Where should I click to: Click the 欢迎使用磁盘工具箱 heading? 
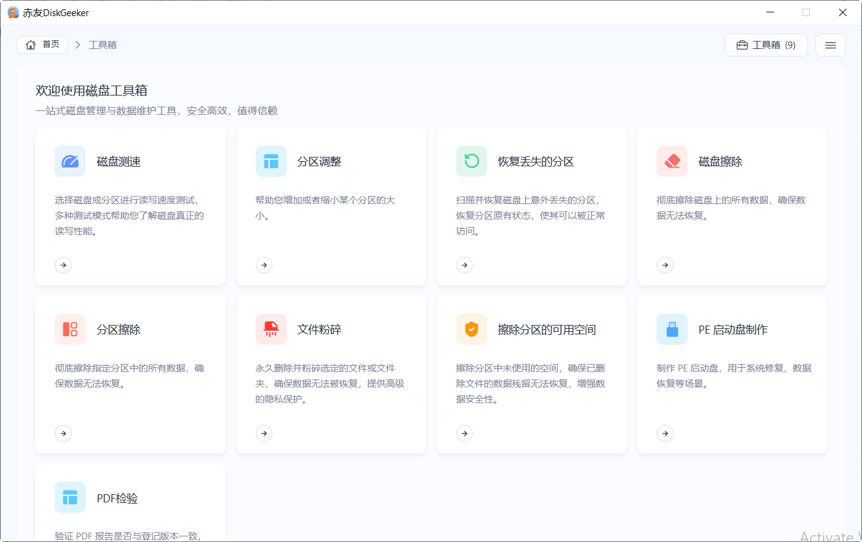pos(91,91)
